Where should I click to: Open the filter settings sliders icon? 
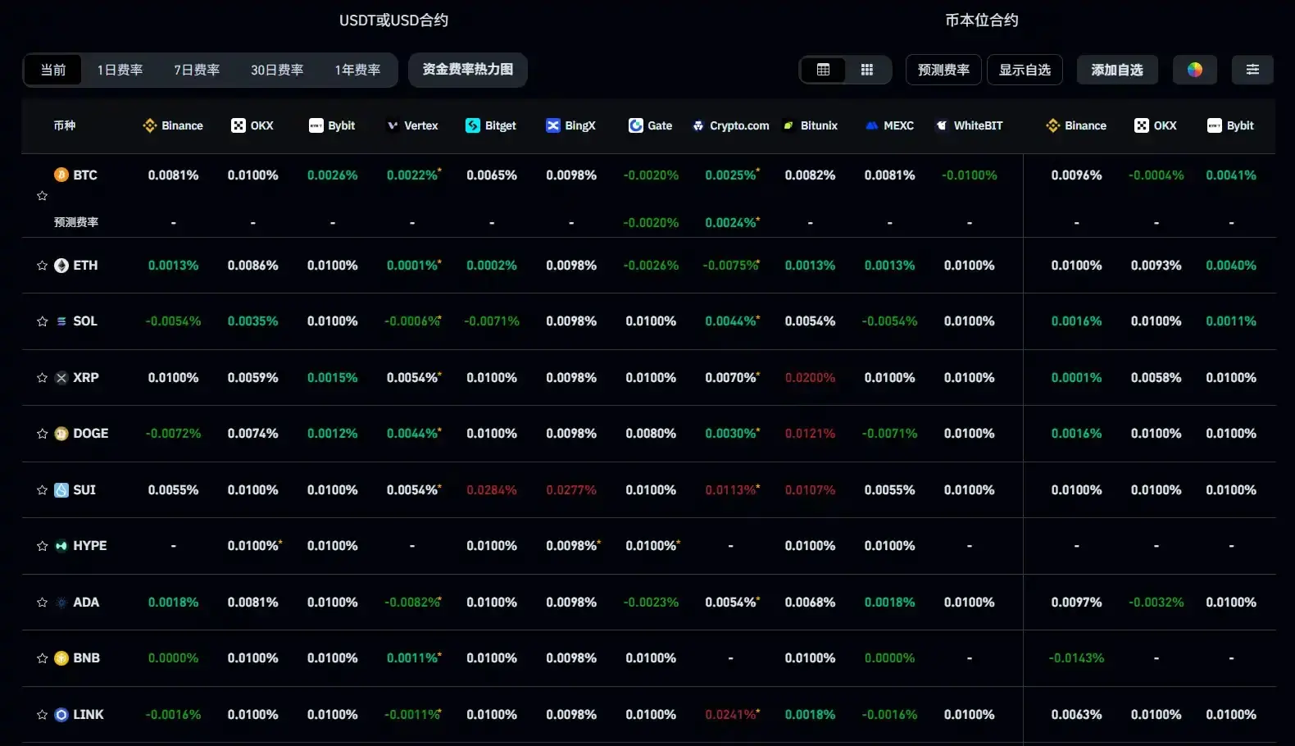point(1252,70)
